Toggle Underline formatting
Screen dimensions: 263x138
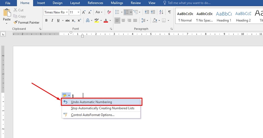pyautogui.click(x=58, y=20)
